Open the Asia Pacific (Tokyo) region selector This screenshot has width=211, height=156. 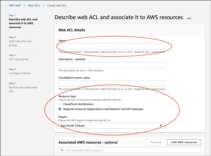pos(111,125)
